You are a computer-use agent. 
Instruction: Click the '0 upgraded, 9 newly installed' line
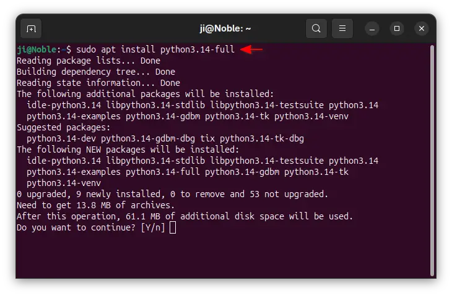coord(172,194)
